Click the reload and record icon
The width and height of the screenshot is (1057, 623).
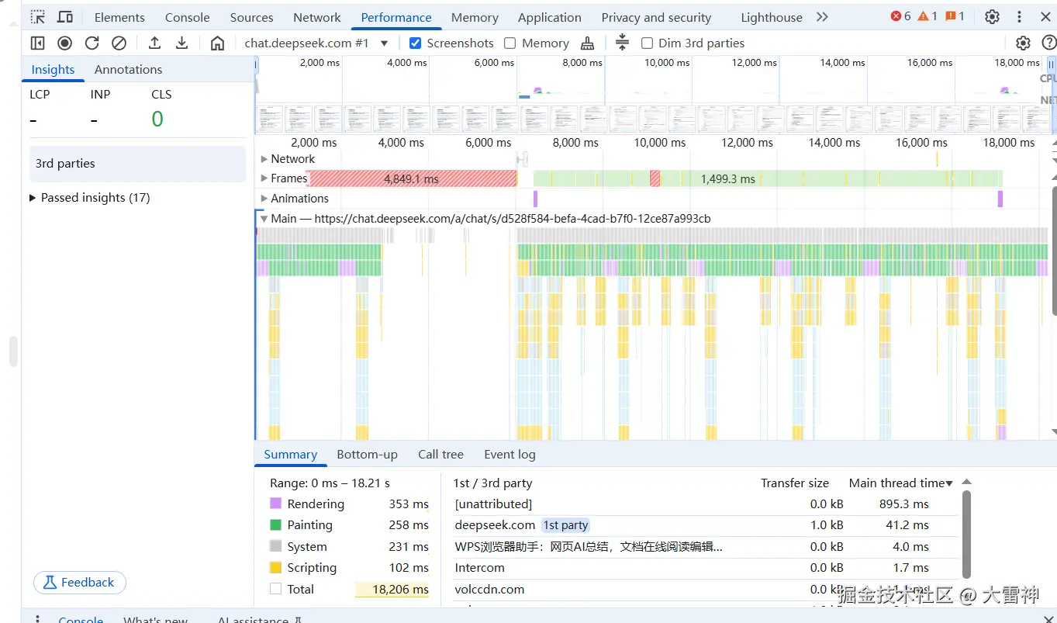[x=92, y=43]
